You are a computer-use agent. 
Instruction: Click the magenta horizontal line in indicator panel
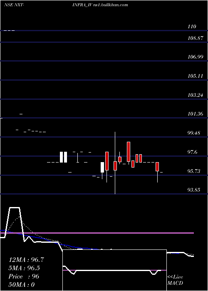(x=97, y=233)
